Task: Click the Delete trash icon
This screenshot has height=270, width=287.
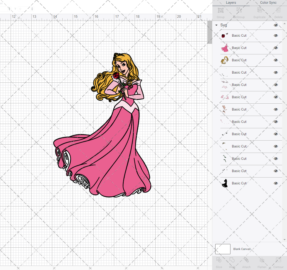Action: (x=278, y=10)
